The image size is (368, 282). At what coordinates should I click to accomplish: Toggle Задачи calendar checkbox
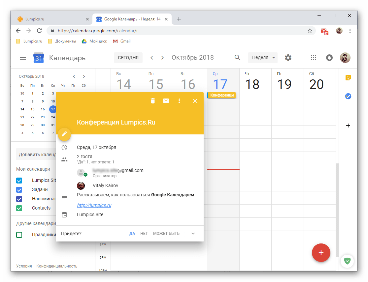tap(19, 189)
